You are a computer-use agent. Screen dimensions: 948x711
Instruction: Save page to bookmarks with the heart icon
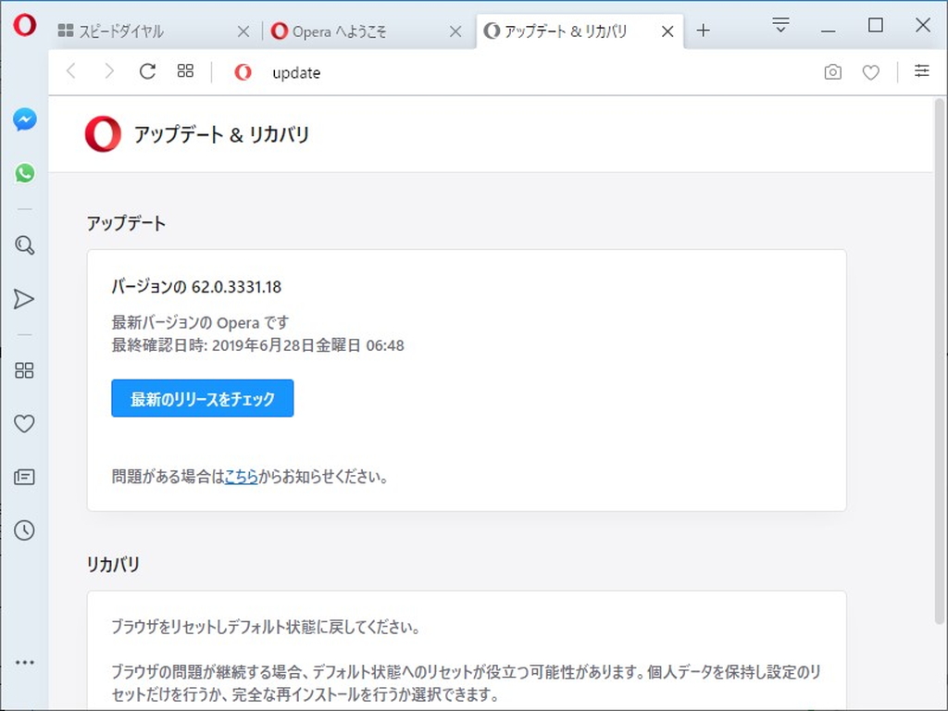(x=871, y=71)
